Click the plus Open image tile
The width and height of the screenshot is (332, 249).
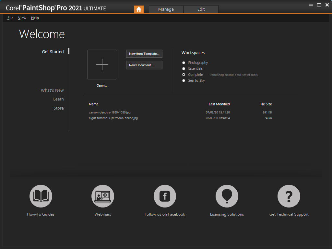(102, 65)
